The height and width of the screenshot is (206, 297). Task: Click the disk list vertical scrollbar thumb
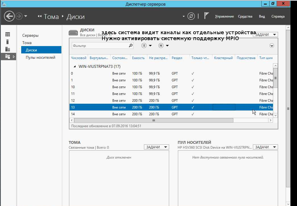pyautogui.click(x=276, y=78)
